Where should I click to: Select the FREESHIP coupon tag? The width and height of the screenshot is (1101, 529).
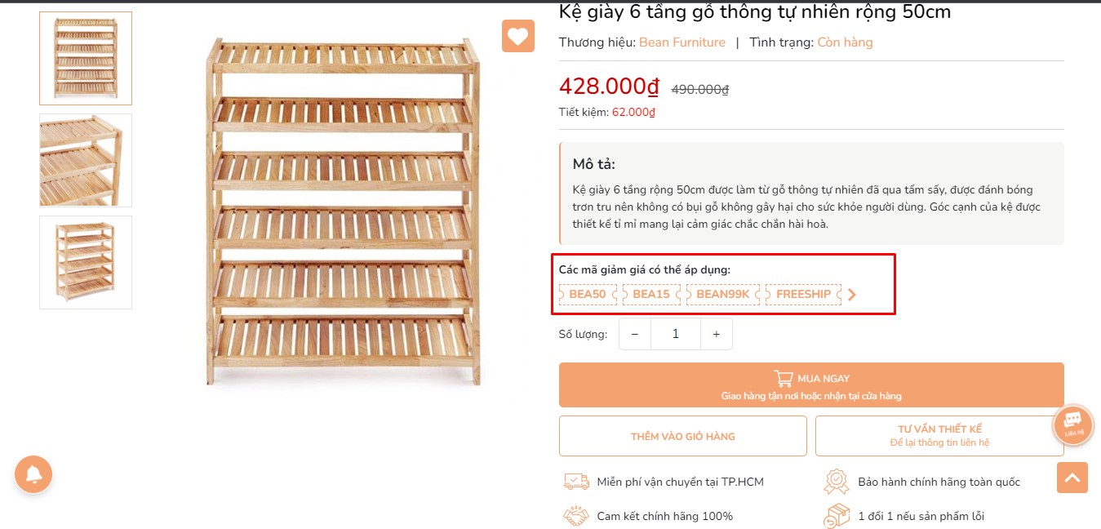point(803,294)
